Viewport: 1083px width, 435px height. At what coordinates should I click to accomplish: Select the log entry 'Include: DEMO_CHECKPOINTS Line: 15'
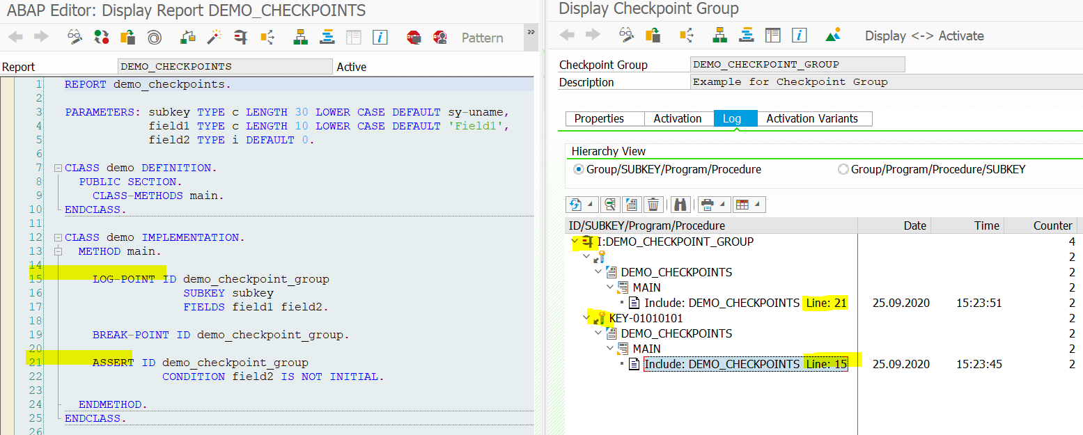click(x=746, y=364)
